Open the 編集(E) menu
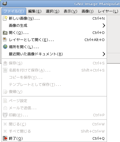The image size is (120, 142). (x=35, y=11)
